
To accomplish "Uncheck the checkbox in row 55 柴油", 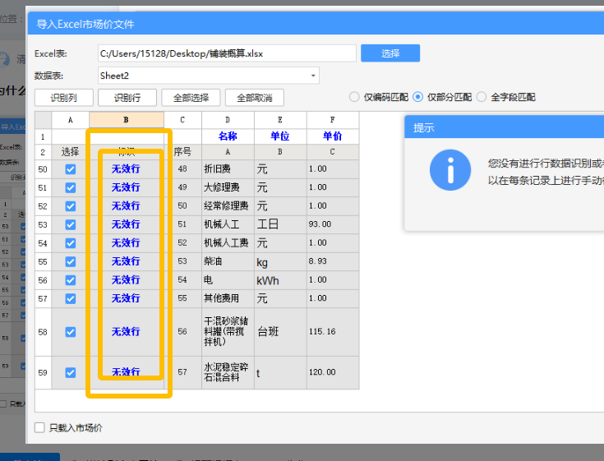I will (x=71, y=261).
